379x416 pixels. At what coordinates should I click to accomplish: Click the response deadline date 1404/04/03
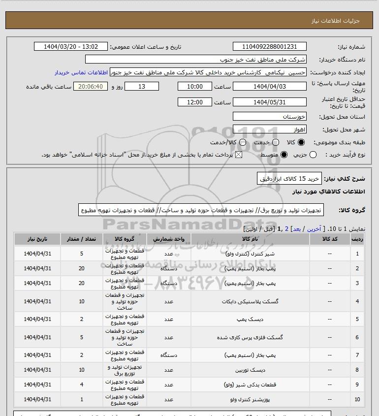coord(269,86)
